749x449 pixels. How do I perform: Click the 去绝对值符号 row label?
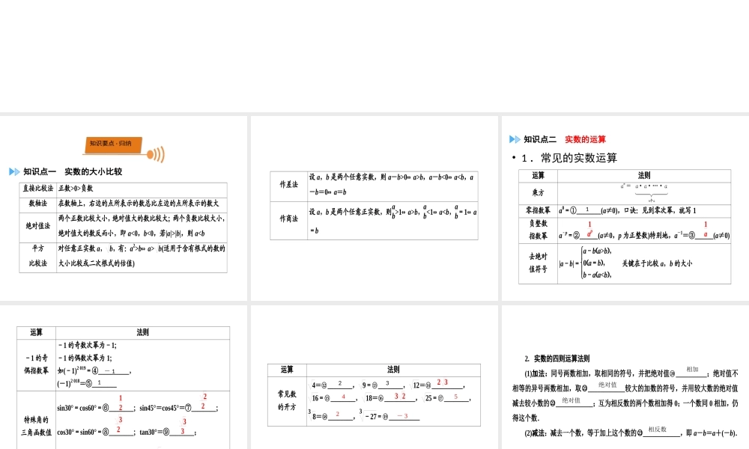tap(538, 263)
